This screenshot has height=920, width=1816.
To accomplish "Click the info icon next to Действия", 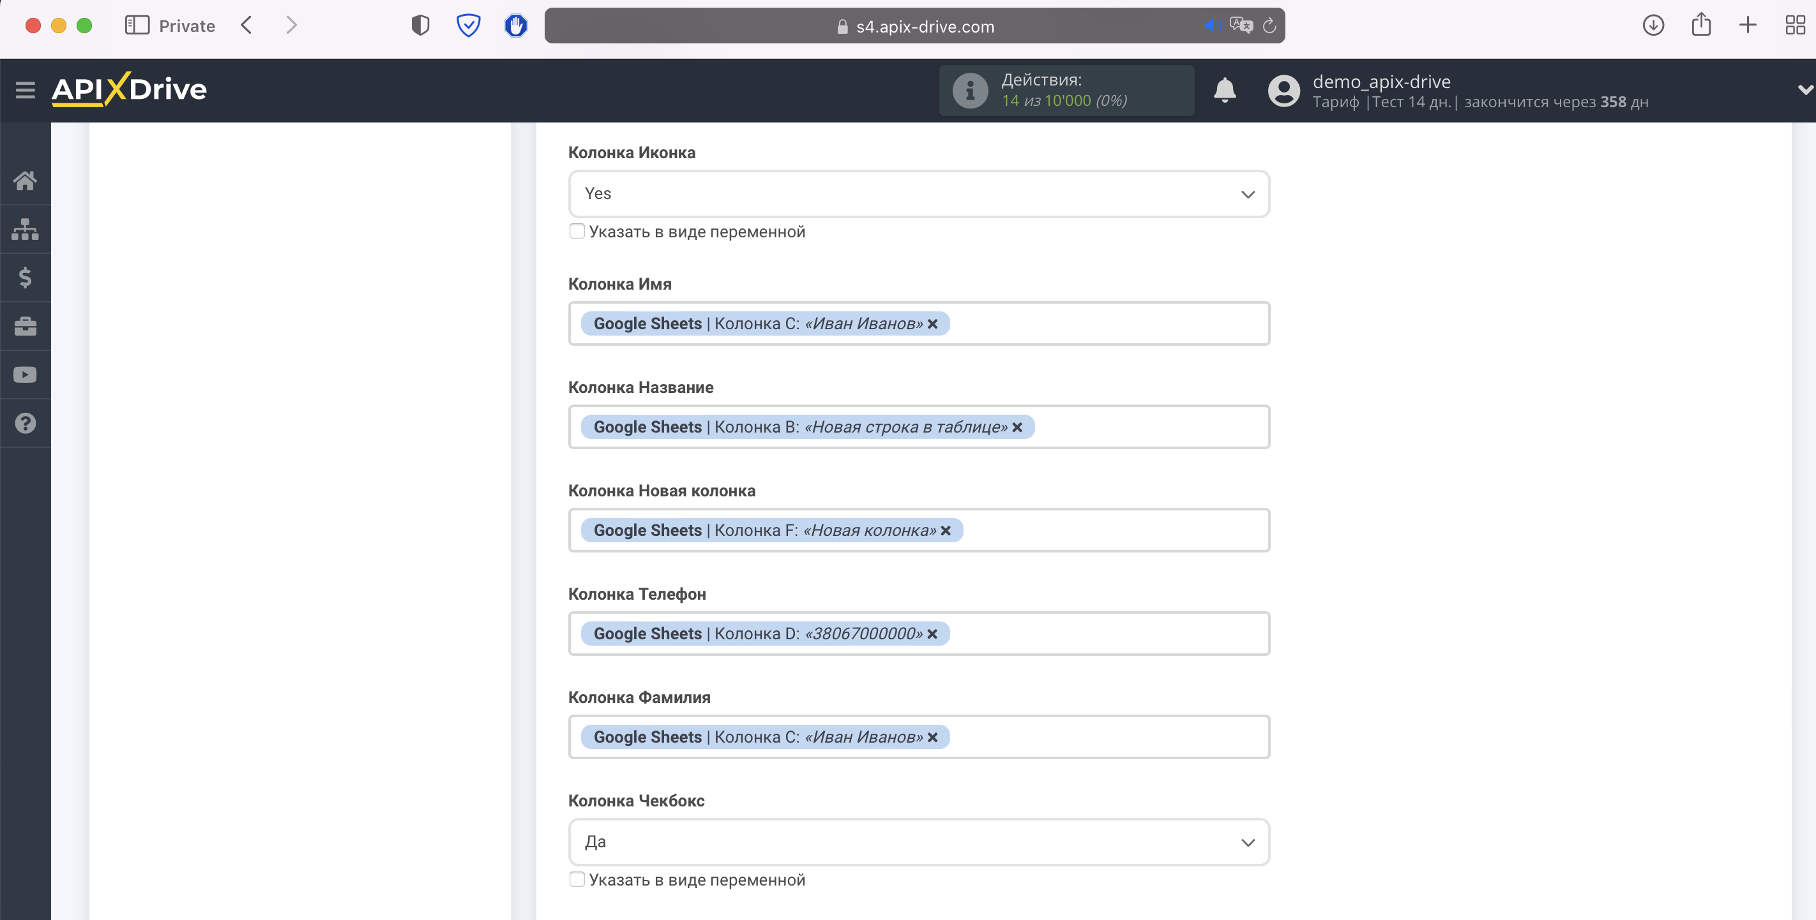I will 970,90.
